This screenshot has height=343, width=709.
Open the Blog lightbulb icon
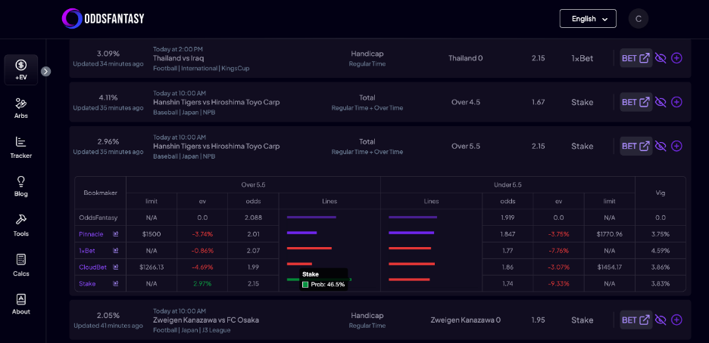pyautogui.click(x=20, y=186)
